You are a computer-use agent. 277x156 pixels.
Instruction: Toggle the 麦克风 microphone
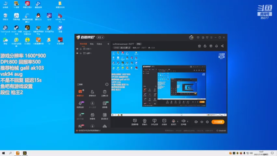coord(173,122)
